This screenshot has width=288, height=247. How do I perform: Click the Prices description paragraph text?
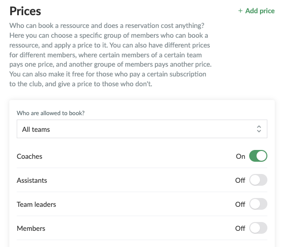point(111,55)
